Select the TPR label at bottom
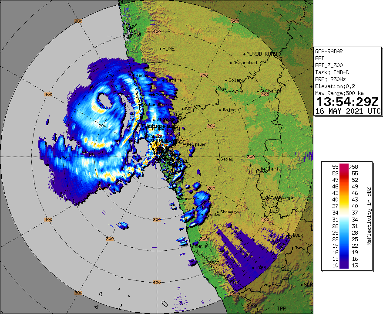Viewport: 383px width, 314px height. pyautogui.click(x=282, y=309)
